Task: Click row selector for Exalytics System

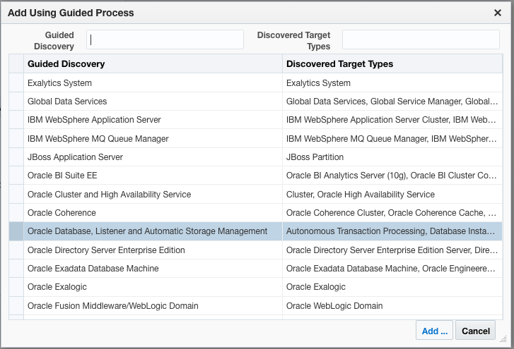Action: coord(16,83)
